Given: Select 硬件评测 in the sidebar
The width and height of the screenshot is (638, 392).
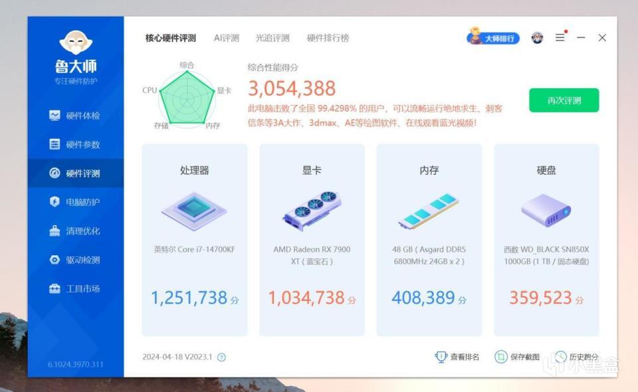Looking at the screenshot, I should [x=75, y=173].
